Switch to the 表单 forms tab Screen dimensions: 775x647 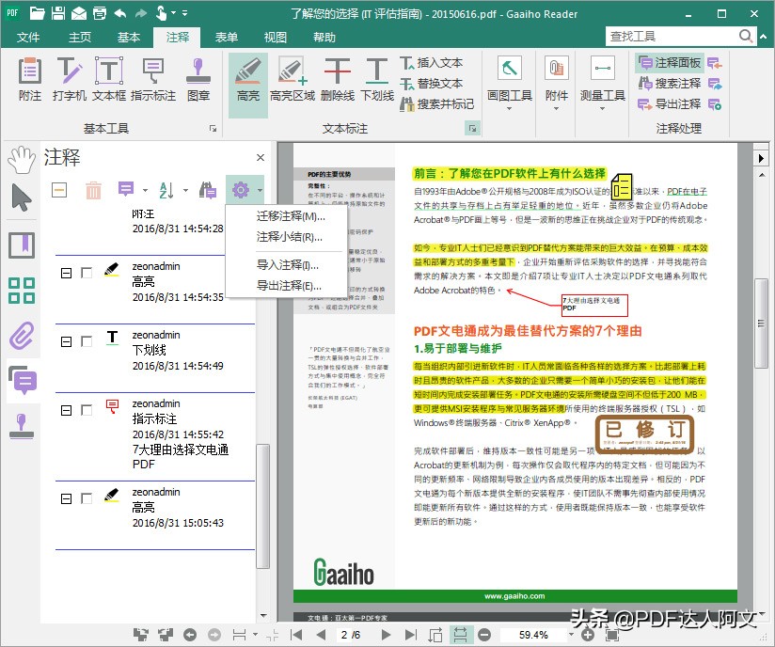click(x=227, y=37)
